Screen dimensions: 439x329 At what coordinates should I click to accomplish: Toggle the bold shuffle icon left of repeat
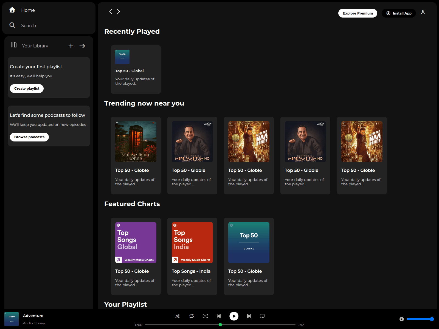point(177,316)
